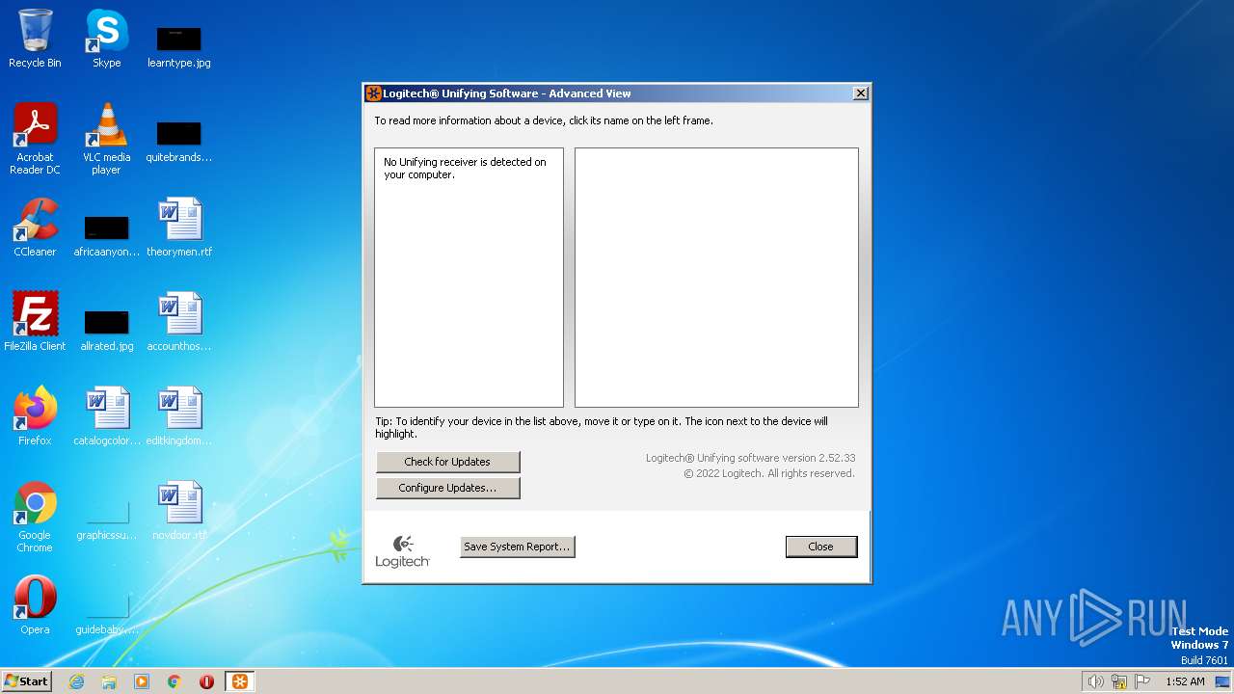Open the volume control in system tray
The height and width of the screenshot is (694, 1234).
pos(1095,681)
